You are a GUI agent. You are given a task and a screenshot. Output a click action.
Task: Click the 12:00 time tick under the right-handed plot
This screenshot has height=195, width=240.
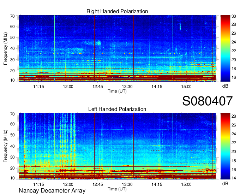point(68,87)
